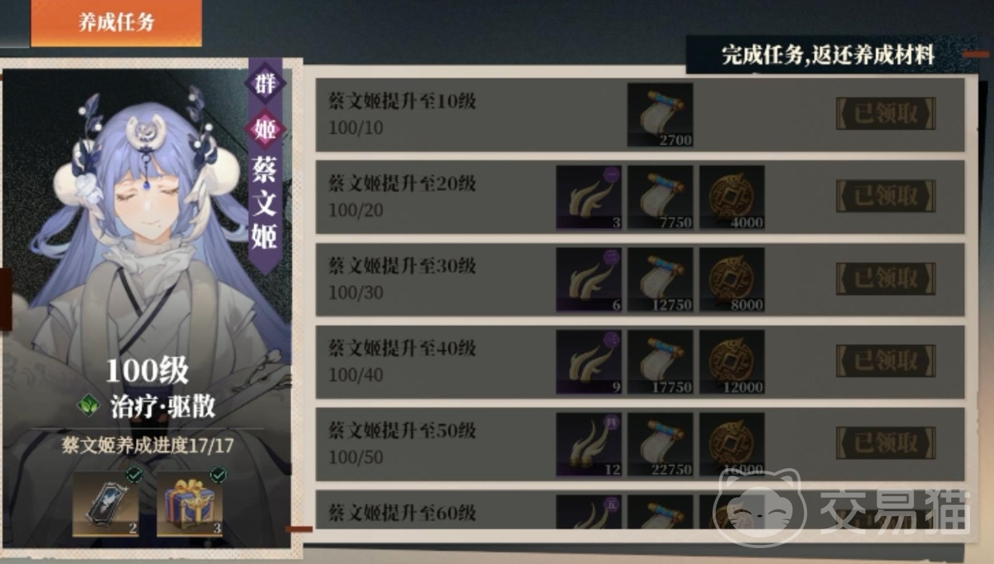The height and width of the screenshot is (564, 994).
Task: Select the scroll icon showing 12750
Action: click(660, 280)
